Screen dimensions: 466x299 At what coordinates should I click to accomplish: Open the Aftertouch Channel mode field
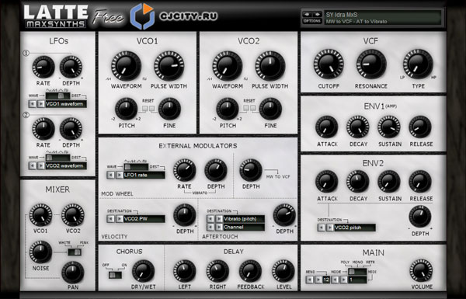point(244,227)
